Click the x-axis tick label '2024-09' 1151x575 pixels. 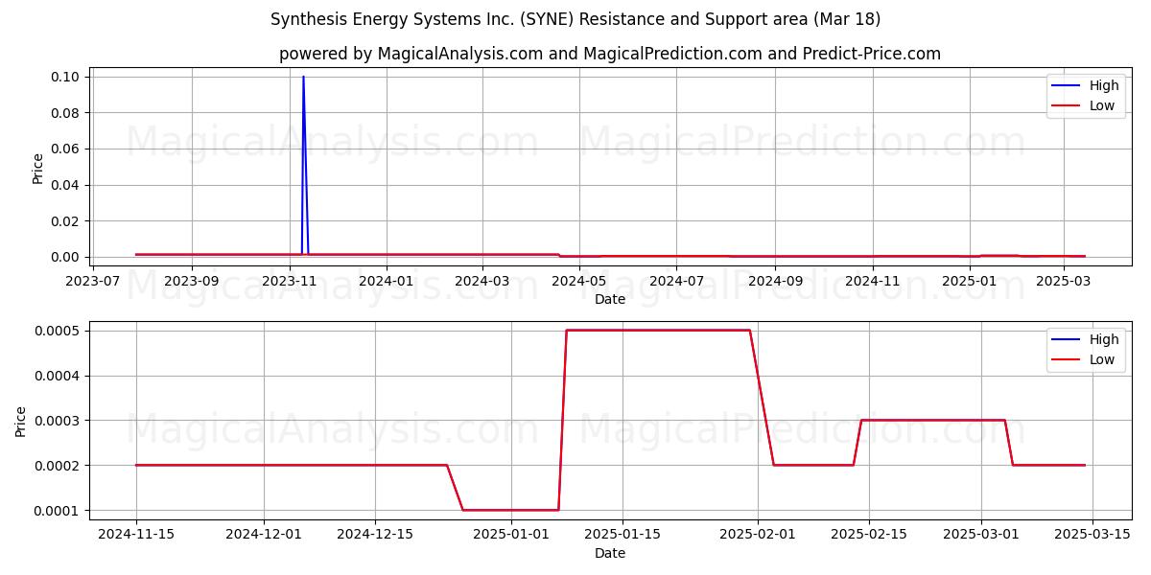pyautogui.click(x=775, y=281)
